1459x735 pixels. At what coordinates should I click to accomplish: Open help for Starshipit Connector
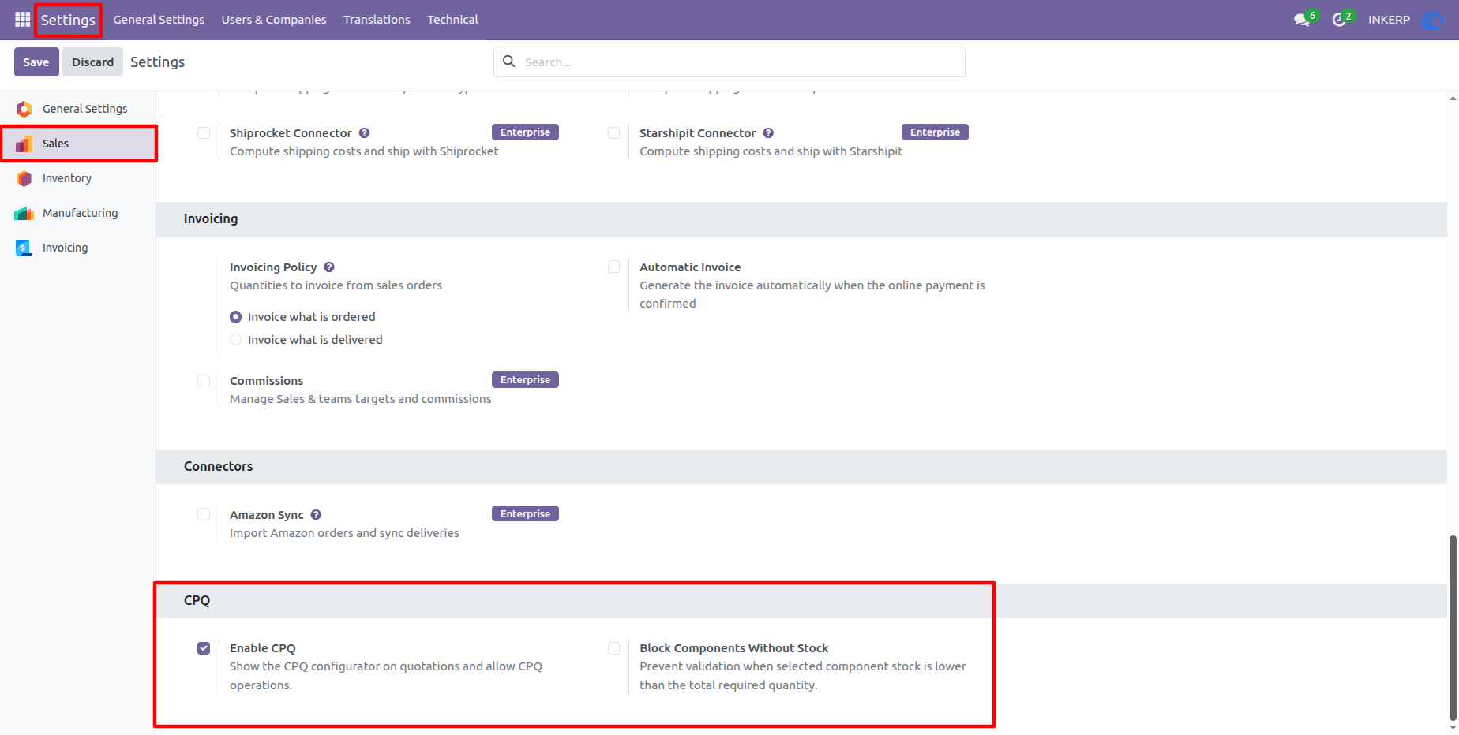click(x=768, y=133)
